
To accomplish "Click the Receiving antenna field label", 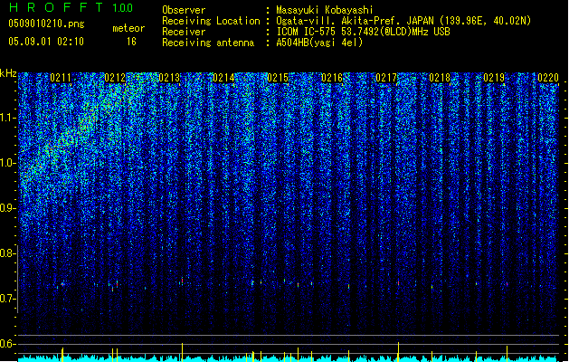I will [x=208, y=43].
